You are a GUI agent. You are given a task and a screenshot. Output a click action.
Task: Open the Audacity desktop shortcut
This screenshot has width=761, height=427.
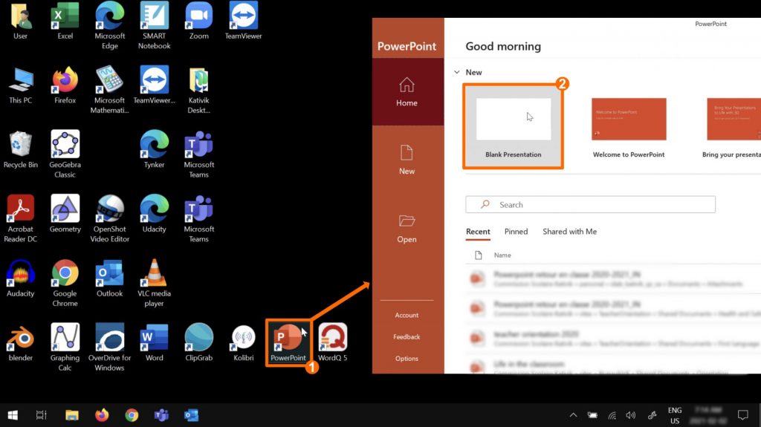point(21,276)
